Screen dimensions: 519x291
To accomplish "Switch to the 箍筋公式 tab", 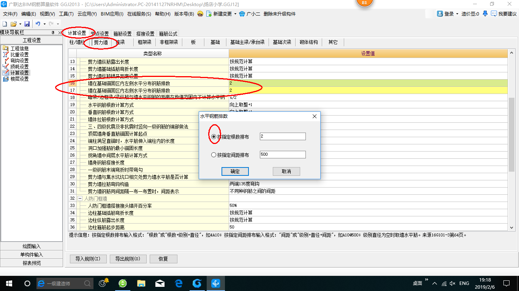I will 168,34.
